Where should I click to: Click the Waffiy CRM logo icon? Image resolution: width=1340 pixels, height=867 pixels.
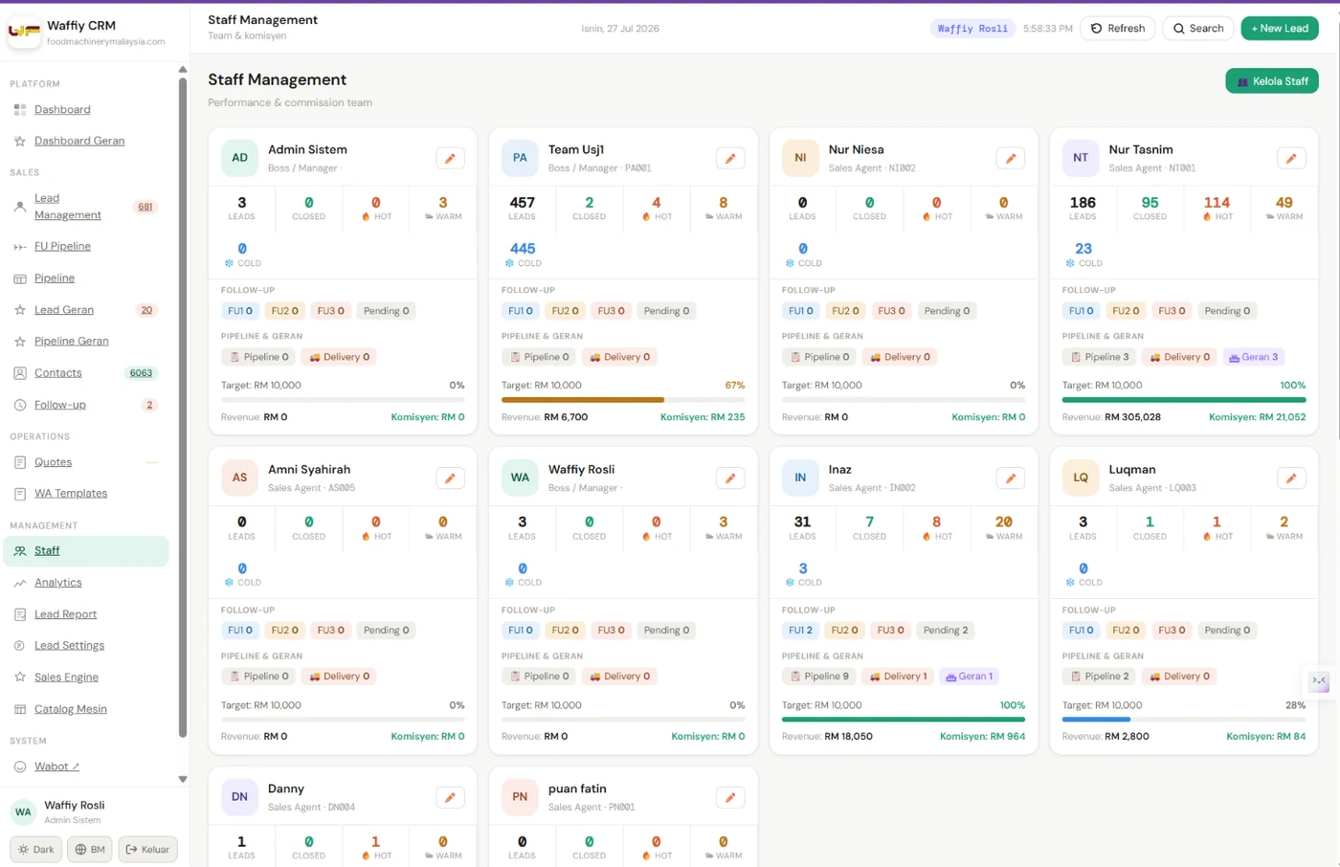pyautogui.click(x=24, y=32)
